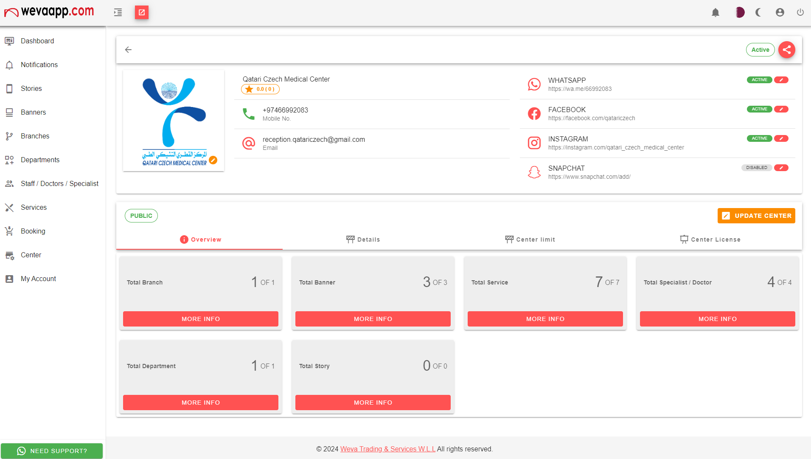Go back using the arrow icon
The image size is (811, 459).
(128, 50)
